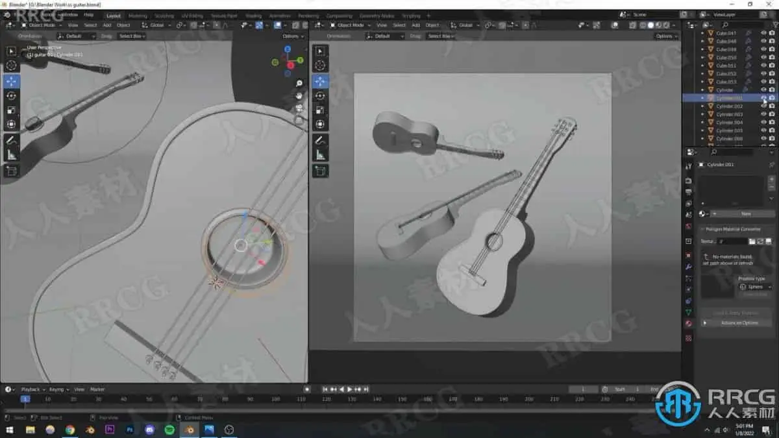
Task: Click the play animation button
Action: pos(350,389)
